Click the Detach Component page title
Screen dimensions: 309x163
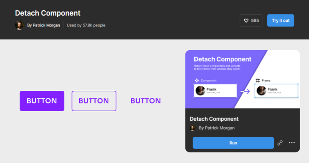coord(48,13)
